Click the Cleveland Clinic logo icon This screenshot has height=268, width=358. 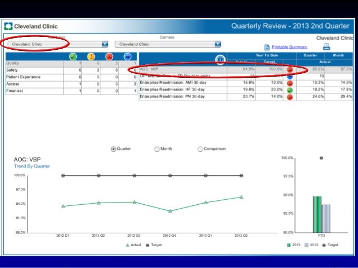click(8, 26)
